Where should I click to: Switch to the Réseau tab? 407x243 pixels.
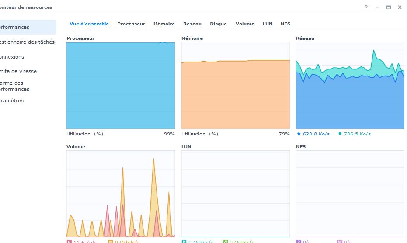pyautogui.click(x=192, y=24)
